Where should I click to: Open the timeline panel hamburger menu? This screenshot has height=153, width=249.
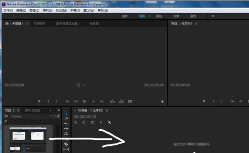coord(107,110)
